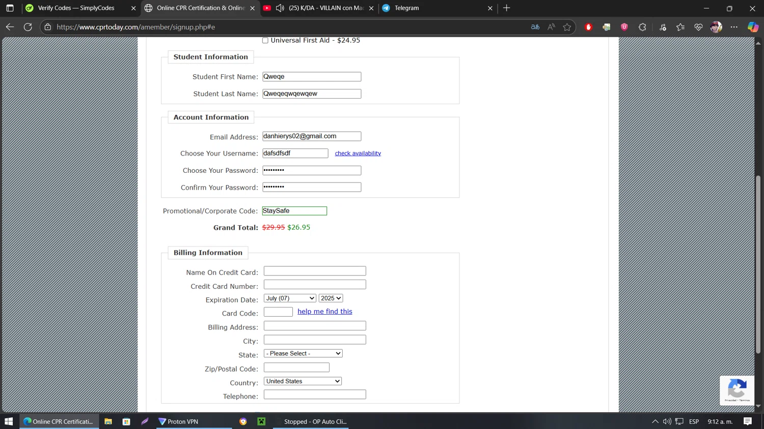The width and height of the screenshot is (764, 429).
Task: Open the pink shield U extension
Action: (624, 27)
